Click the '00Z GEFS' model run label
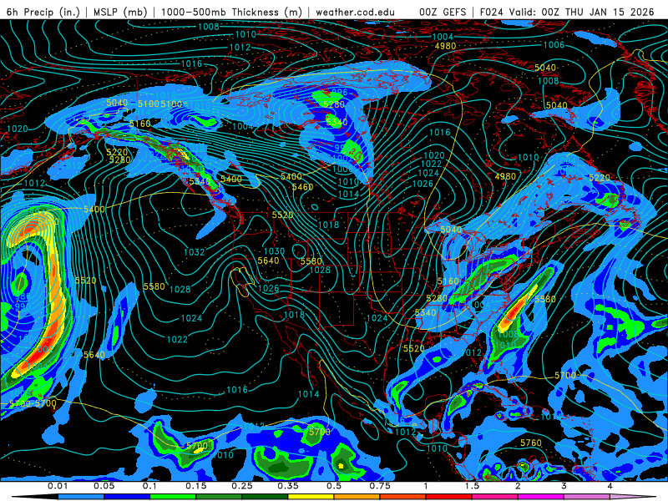668x501 pixels. coord(443,12)
